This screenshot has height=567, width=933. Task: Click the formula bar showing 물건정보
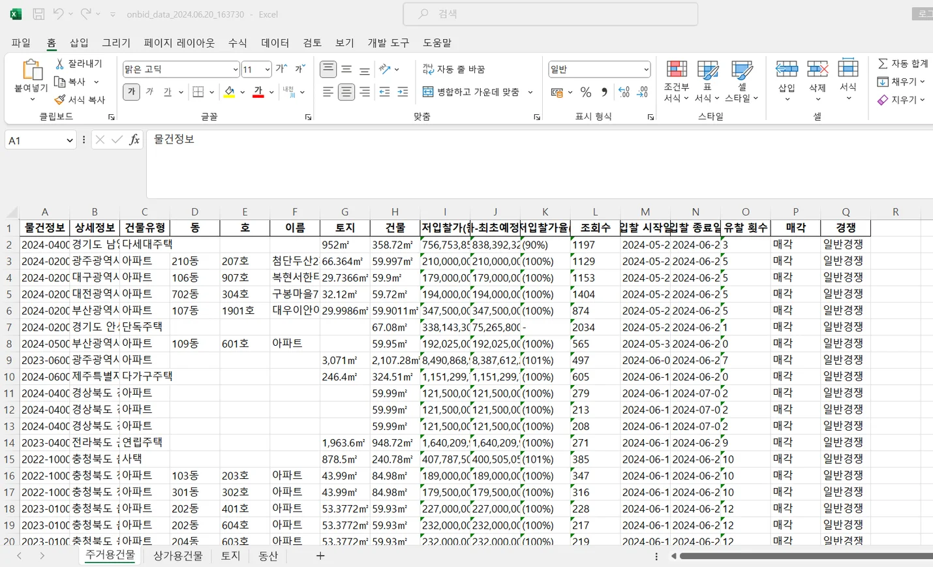[x=540, y=164]
